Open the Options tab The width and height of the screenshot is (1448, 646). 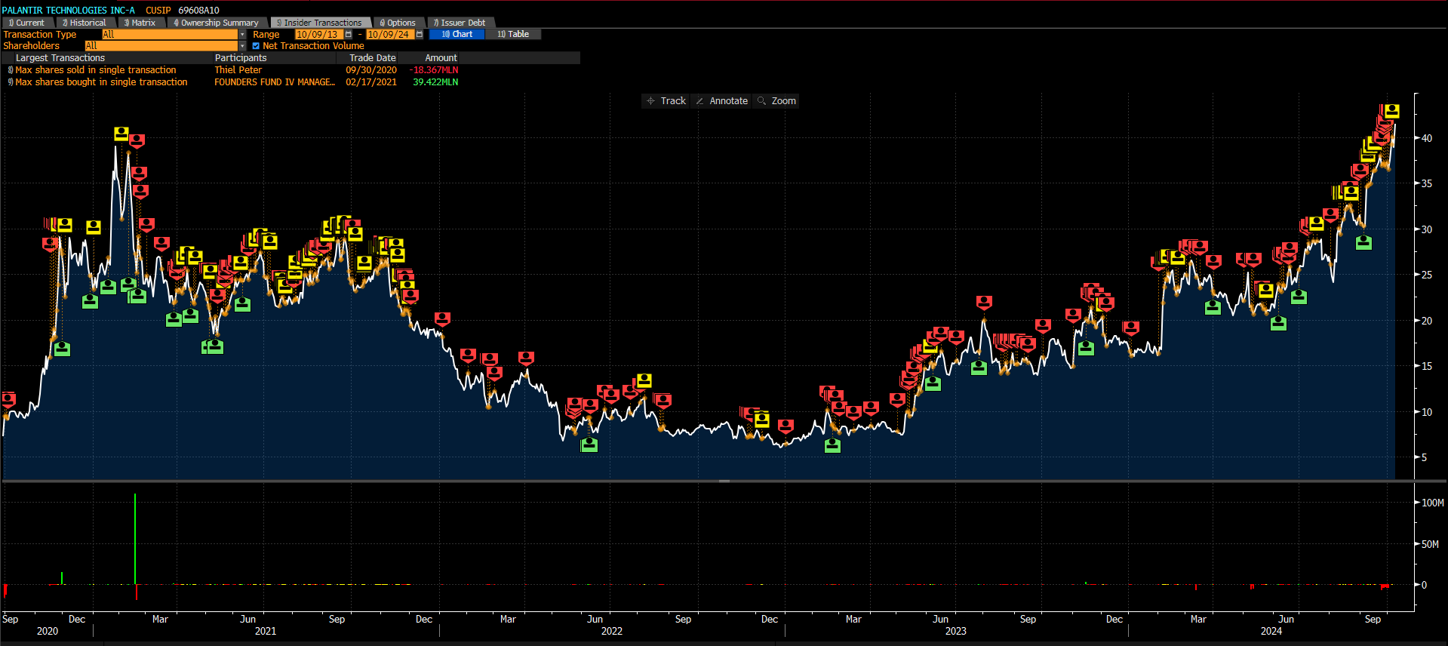pyautogui.click(x=398, y=23)
